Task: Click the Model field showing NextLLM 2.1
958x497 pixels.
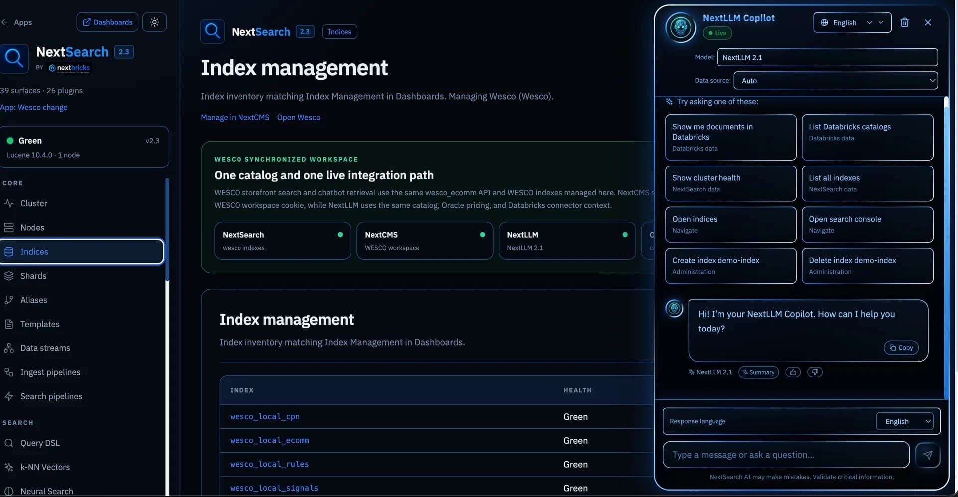Action: pyautogui.click(x=827, y=57)
